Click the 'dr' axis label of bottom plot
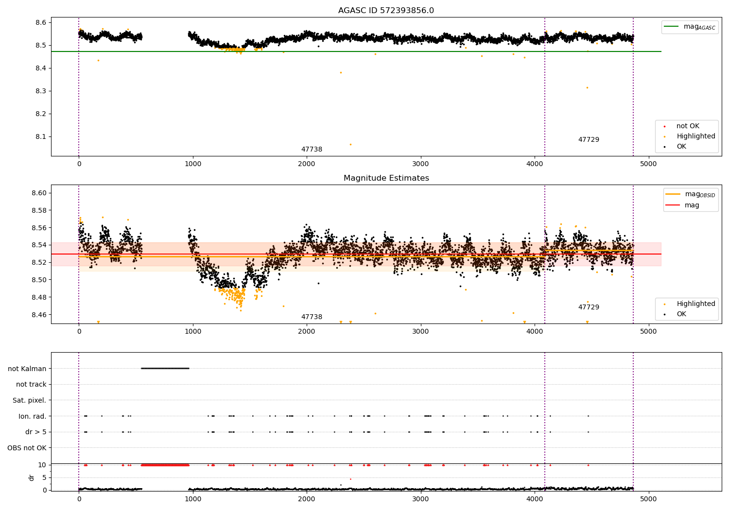Image resolution: width=729 pixels, height=510 pixels. (x=32, y=477)
